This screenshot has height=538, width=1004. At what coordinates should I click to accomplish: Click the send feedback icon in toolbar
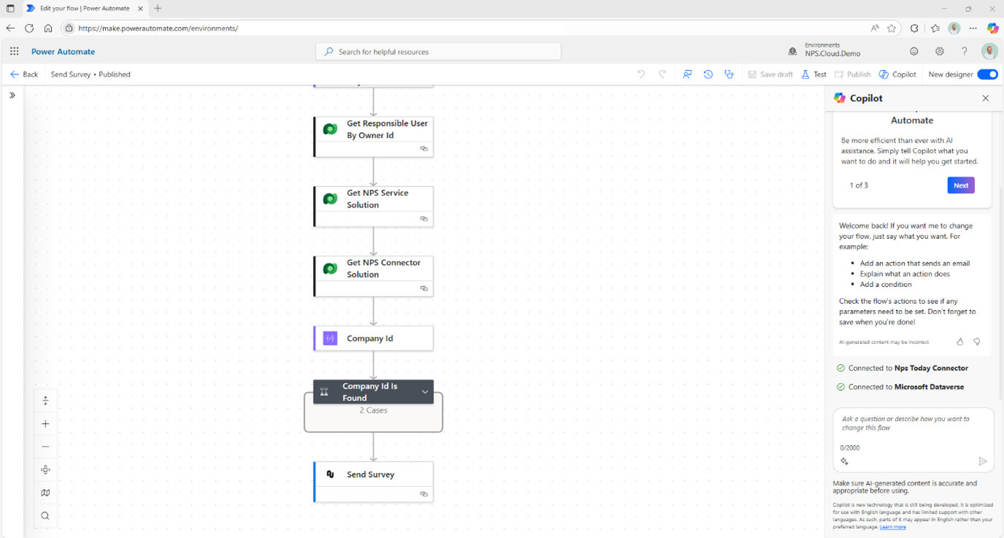point(687,74)
